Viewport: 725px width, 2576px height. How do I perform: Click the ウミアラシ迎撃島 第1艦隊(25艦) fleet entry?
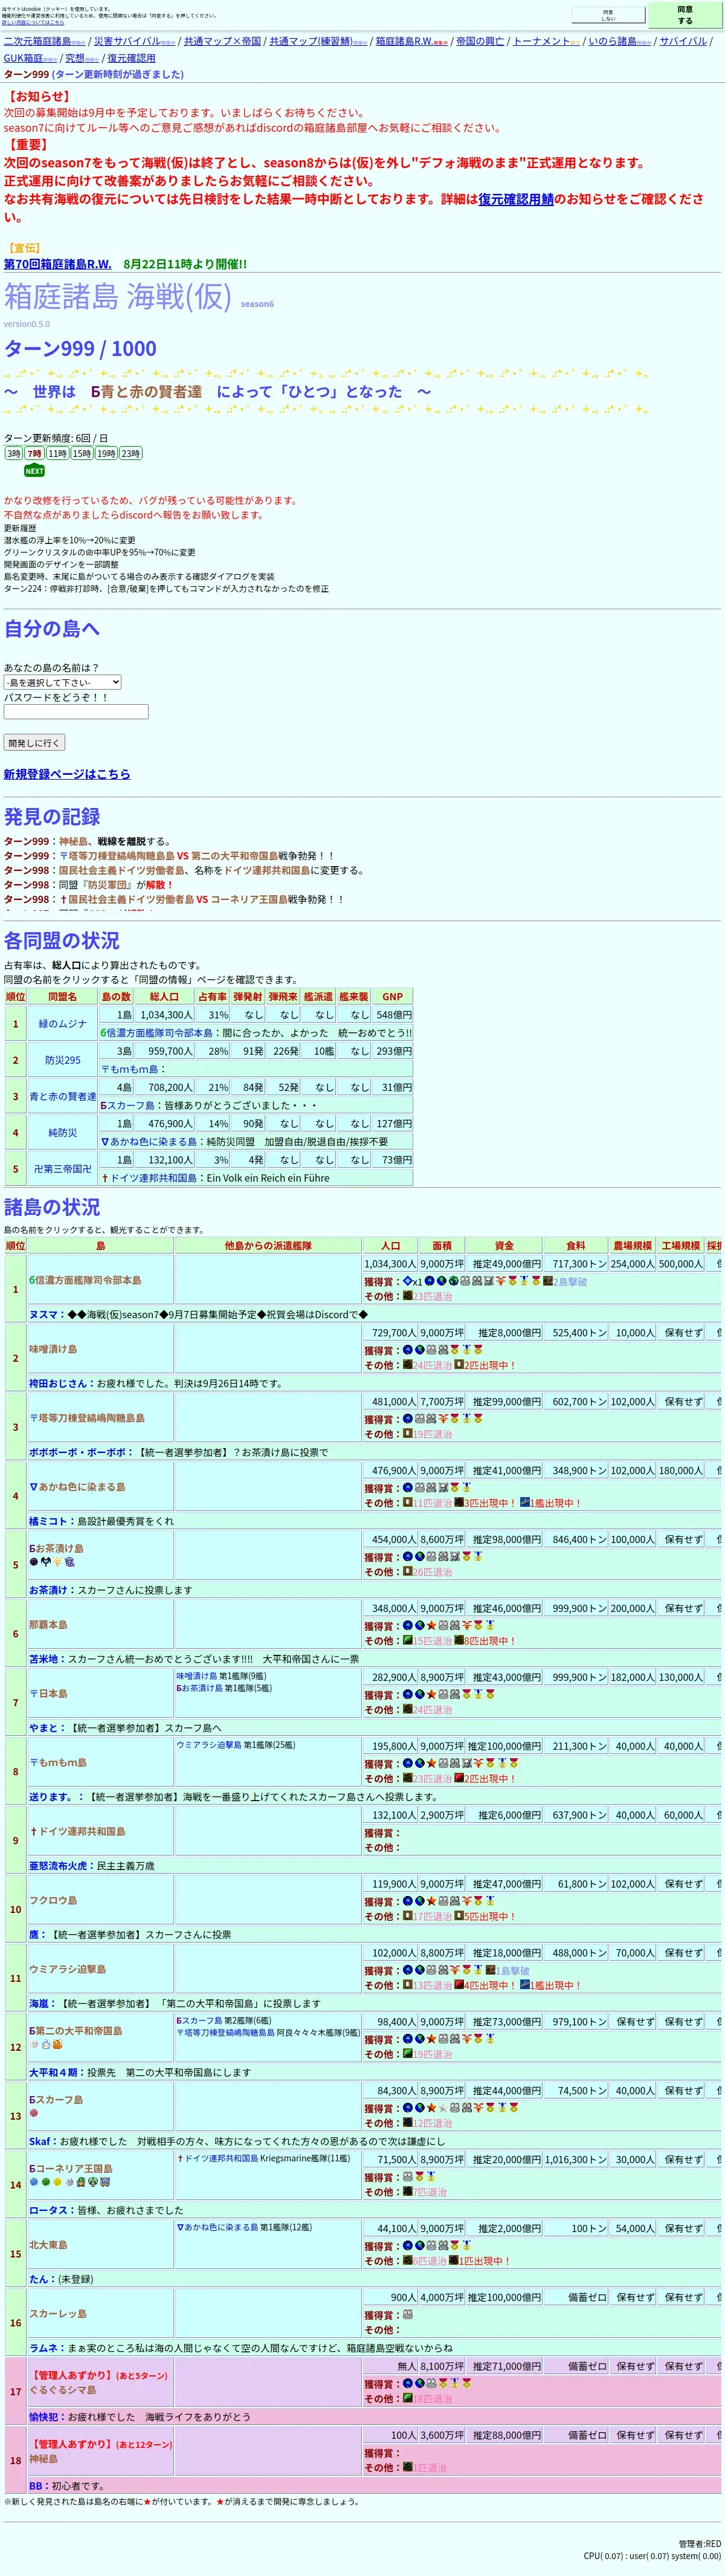coord(236,1745)
